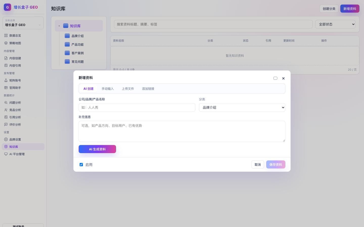Close the 新增资料 dialog

[x=283, y=78]
